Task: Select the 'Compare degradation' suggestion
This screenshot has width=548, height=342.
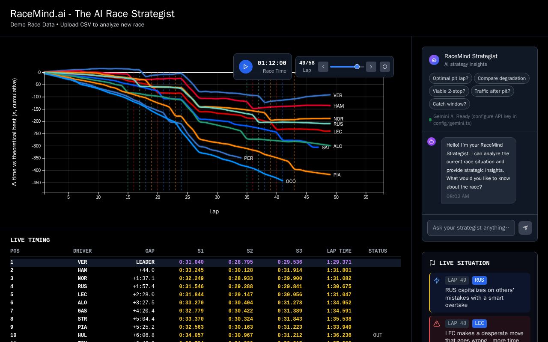Action: pos(502,78)
